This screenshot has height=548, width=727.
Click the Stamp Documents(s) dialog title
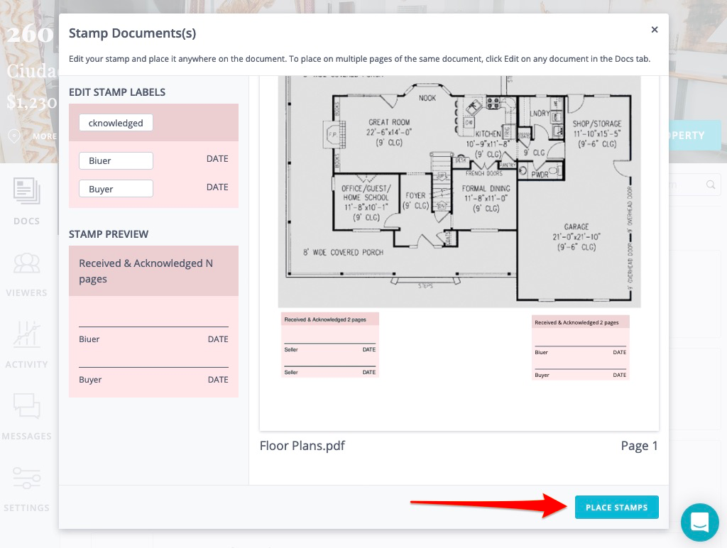point(133,33)
